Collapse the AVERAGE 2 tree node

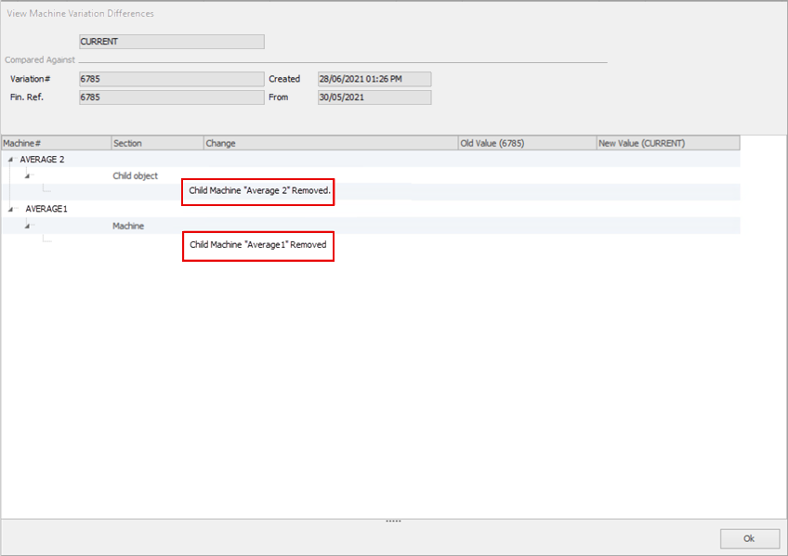pos(10,160)
